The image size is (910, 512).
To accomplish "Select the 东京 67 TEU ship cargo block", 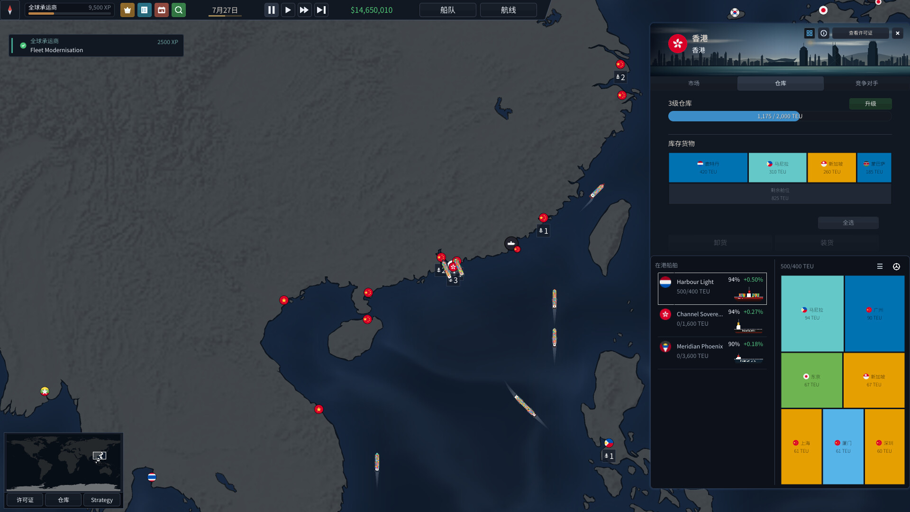I will coord(811,380).
